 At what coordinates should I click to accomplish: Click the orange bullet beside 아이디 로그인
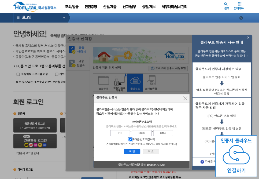(x=15, y=170)
